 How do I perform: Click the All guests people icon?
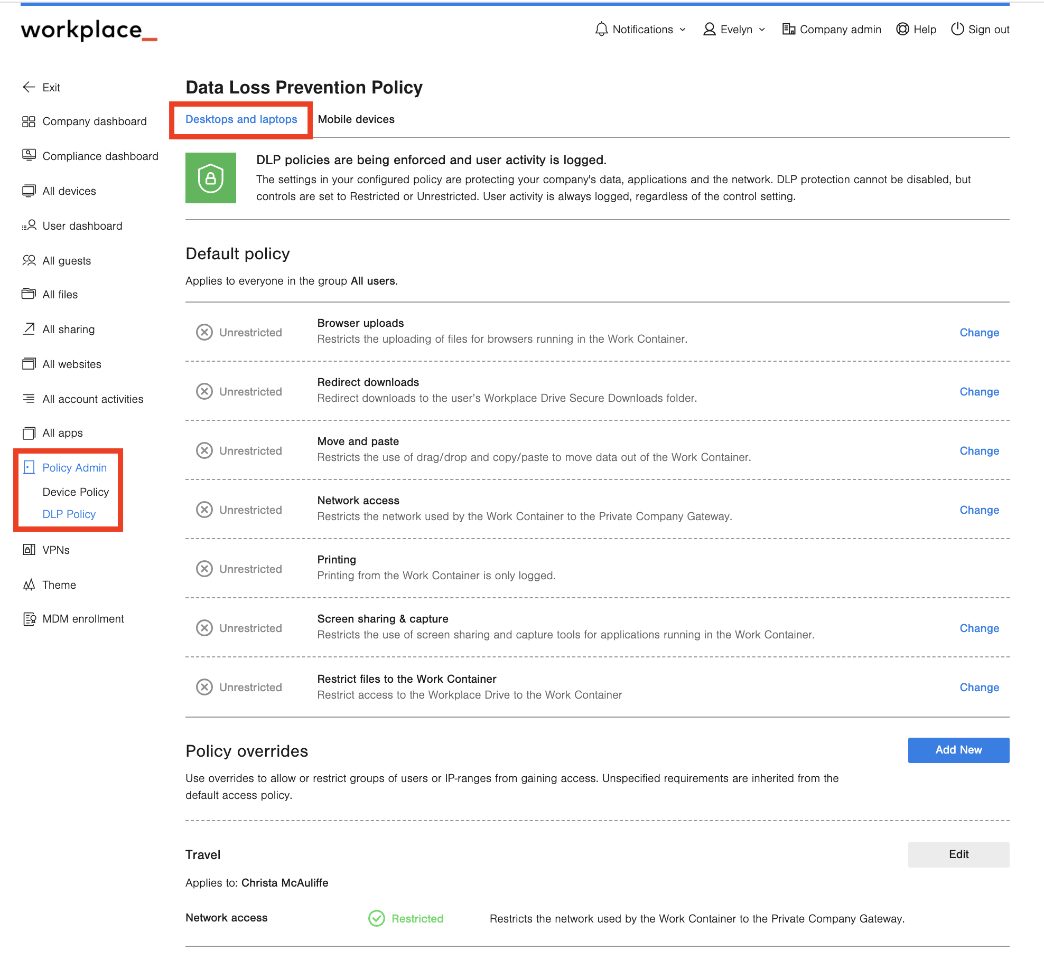[x=29, y=260]
